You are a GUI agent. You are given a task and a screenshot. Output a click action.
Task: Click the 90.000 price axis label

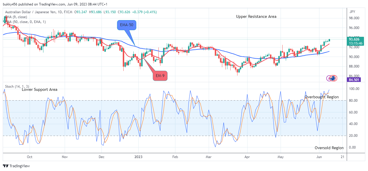[355, 57]
